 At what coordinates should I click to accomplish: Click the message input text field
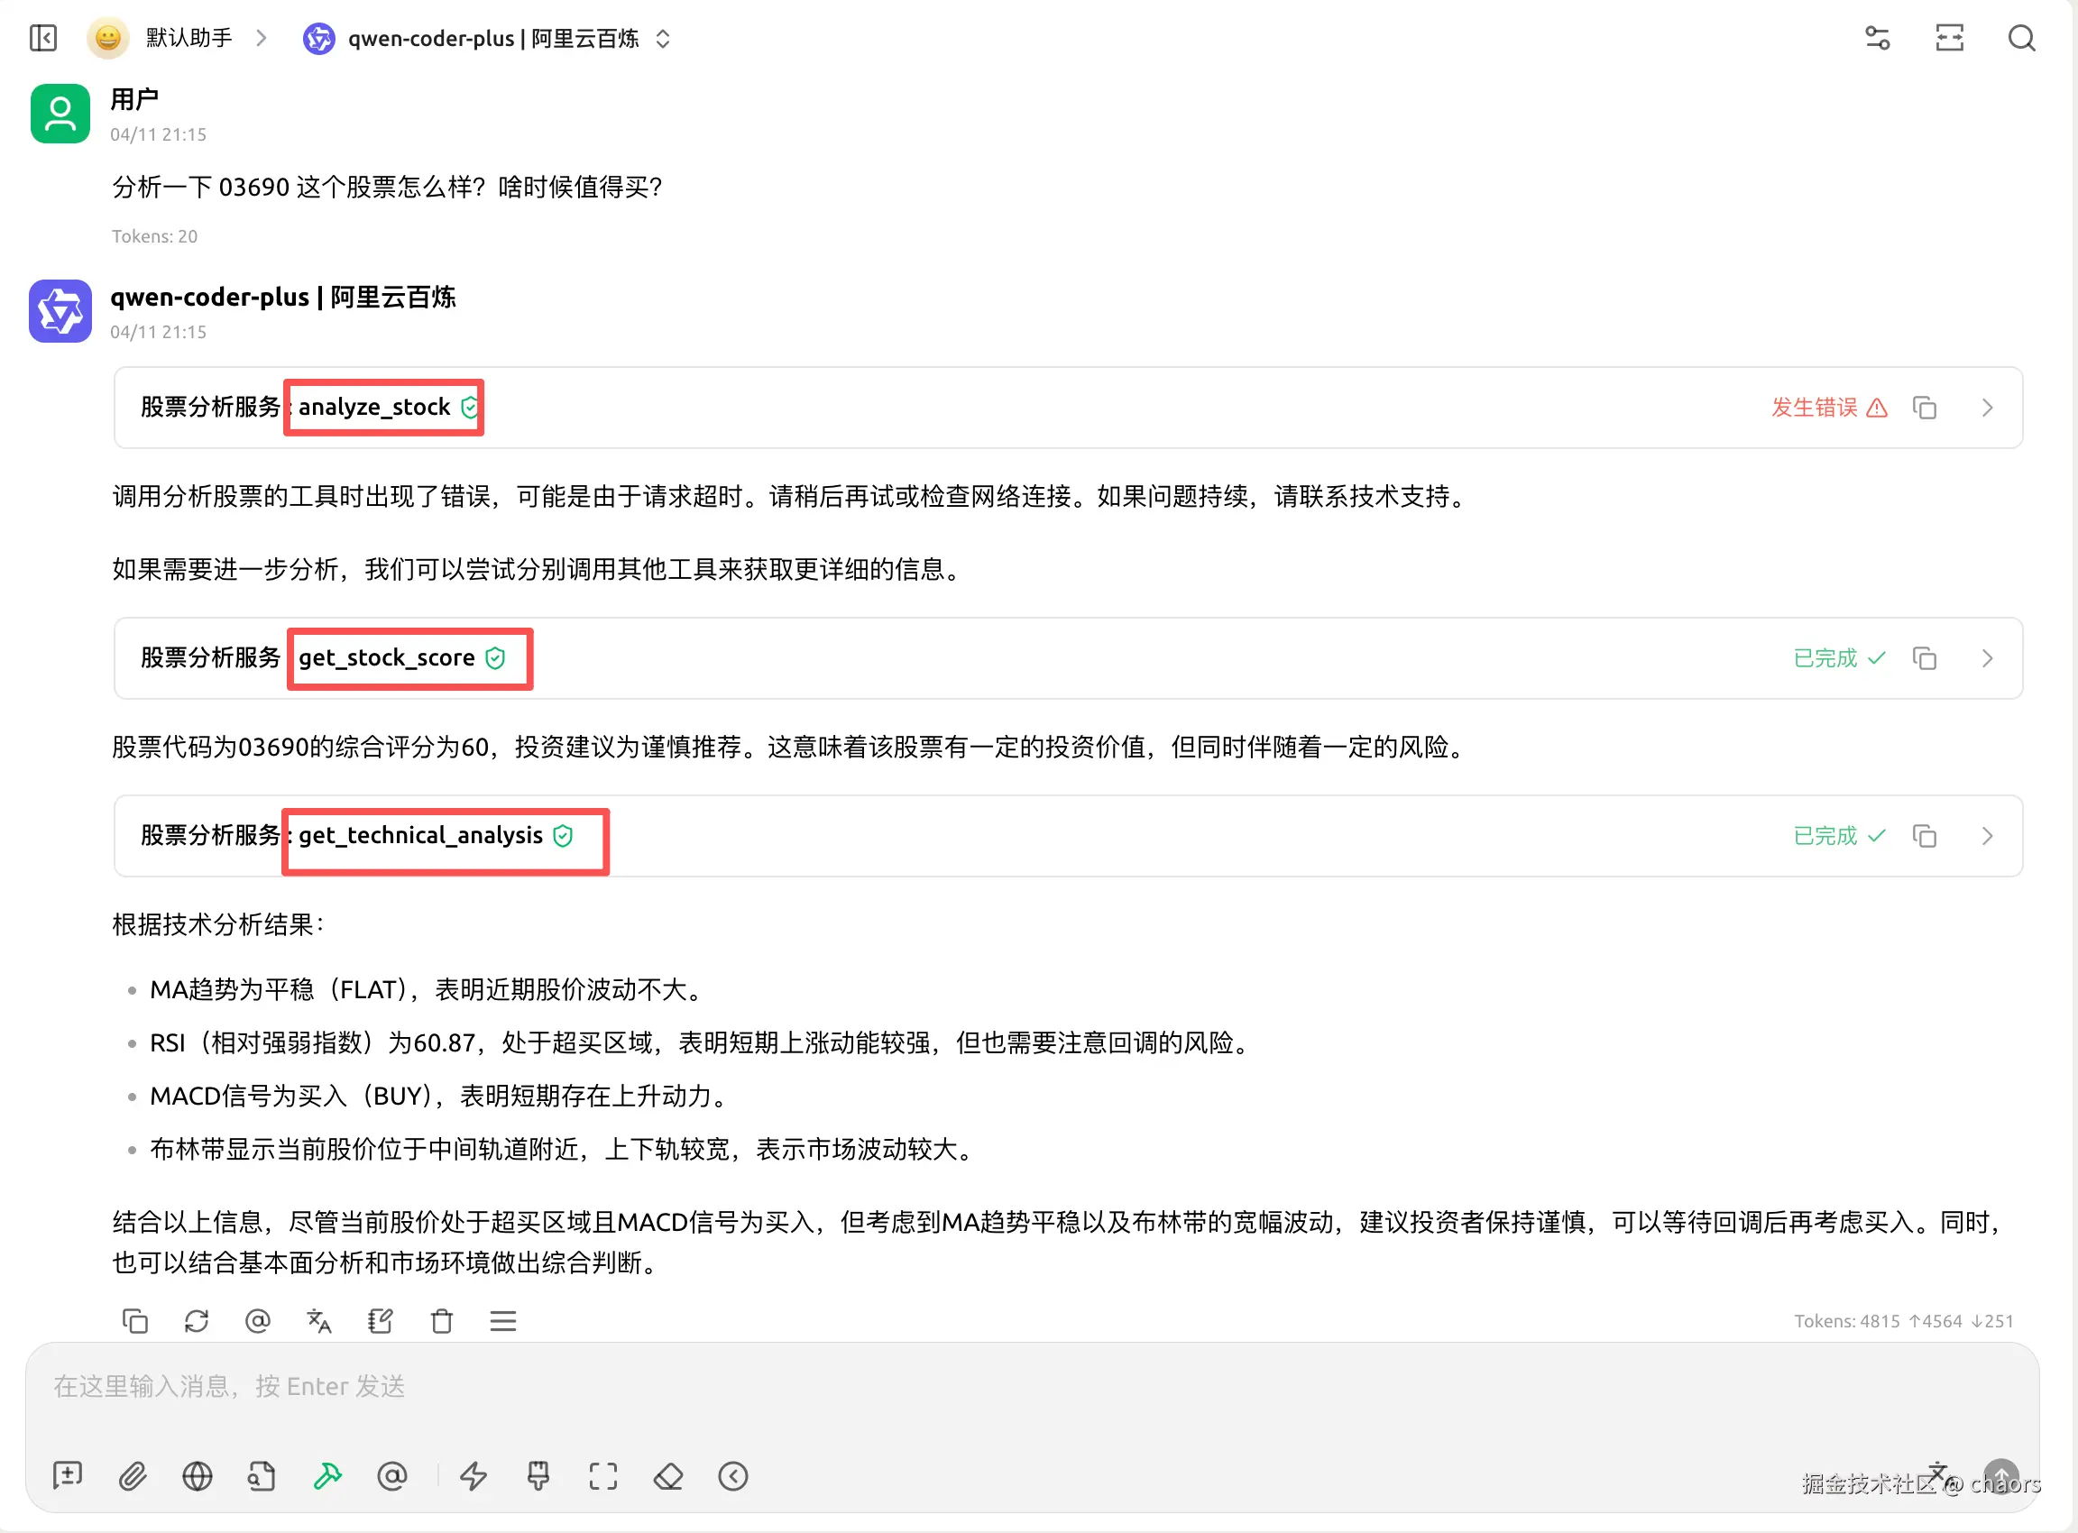(x=928, y=1386)
